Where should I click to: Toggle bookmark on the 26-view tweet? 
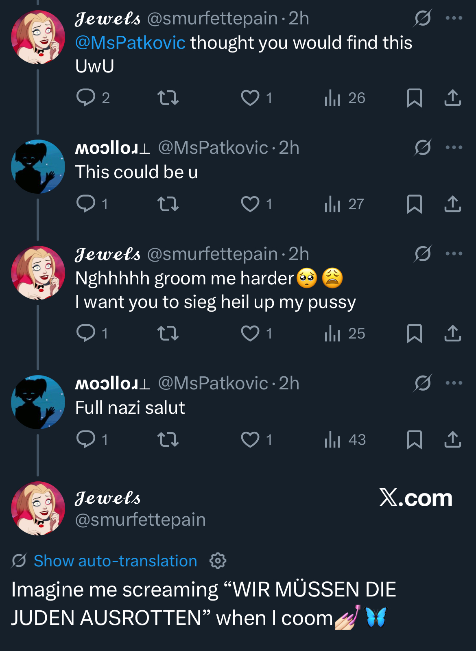[414, 98]
